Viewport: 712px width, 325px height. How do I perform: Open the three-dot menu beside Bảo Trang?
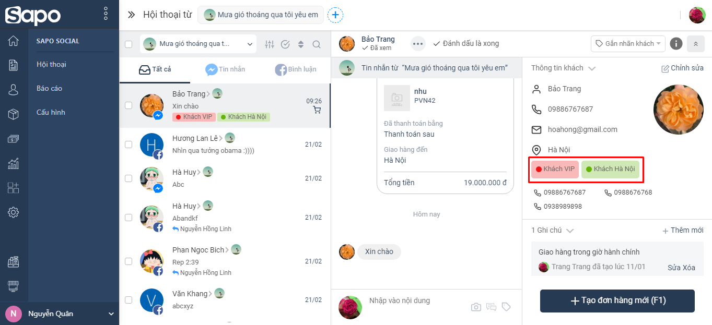(x=418, y=44)
